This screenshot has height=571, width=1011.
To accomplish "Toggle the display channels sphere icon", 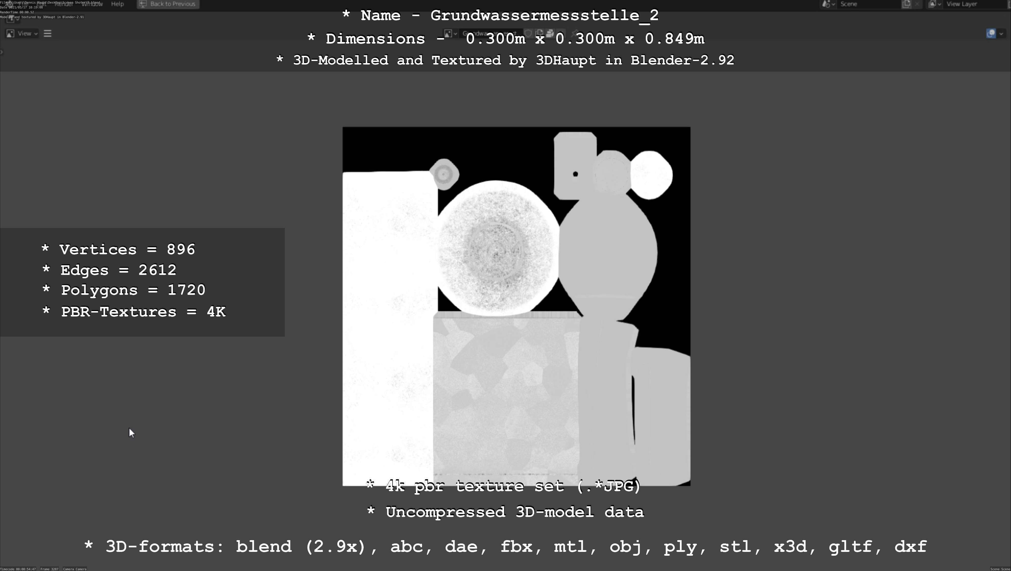I will point(991,34).
